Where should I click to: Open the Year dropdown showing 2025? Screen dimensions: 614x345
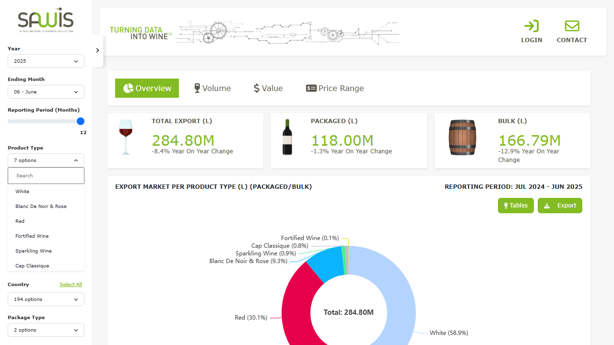(x=46, y=61)
